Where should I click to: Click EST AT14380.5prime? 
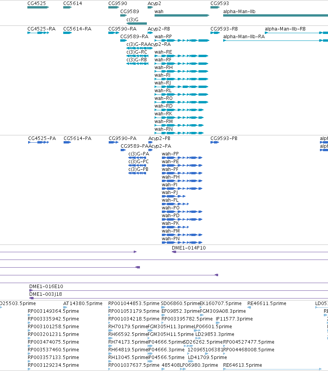click(83, 304)
